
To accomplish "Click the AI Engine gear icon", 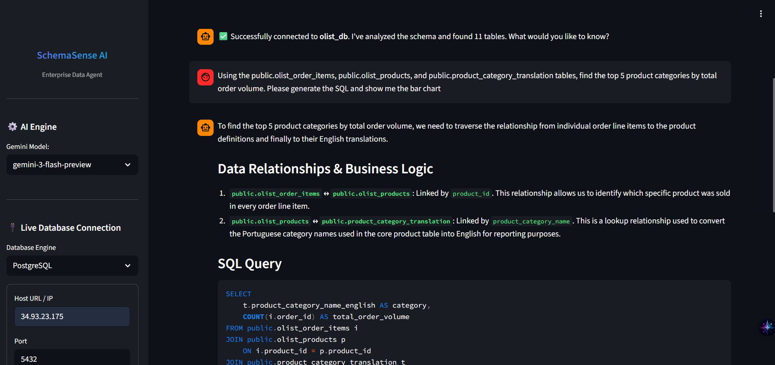I will click(x=13, y=127).
